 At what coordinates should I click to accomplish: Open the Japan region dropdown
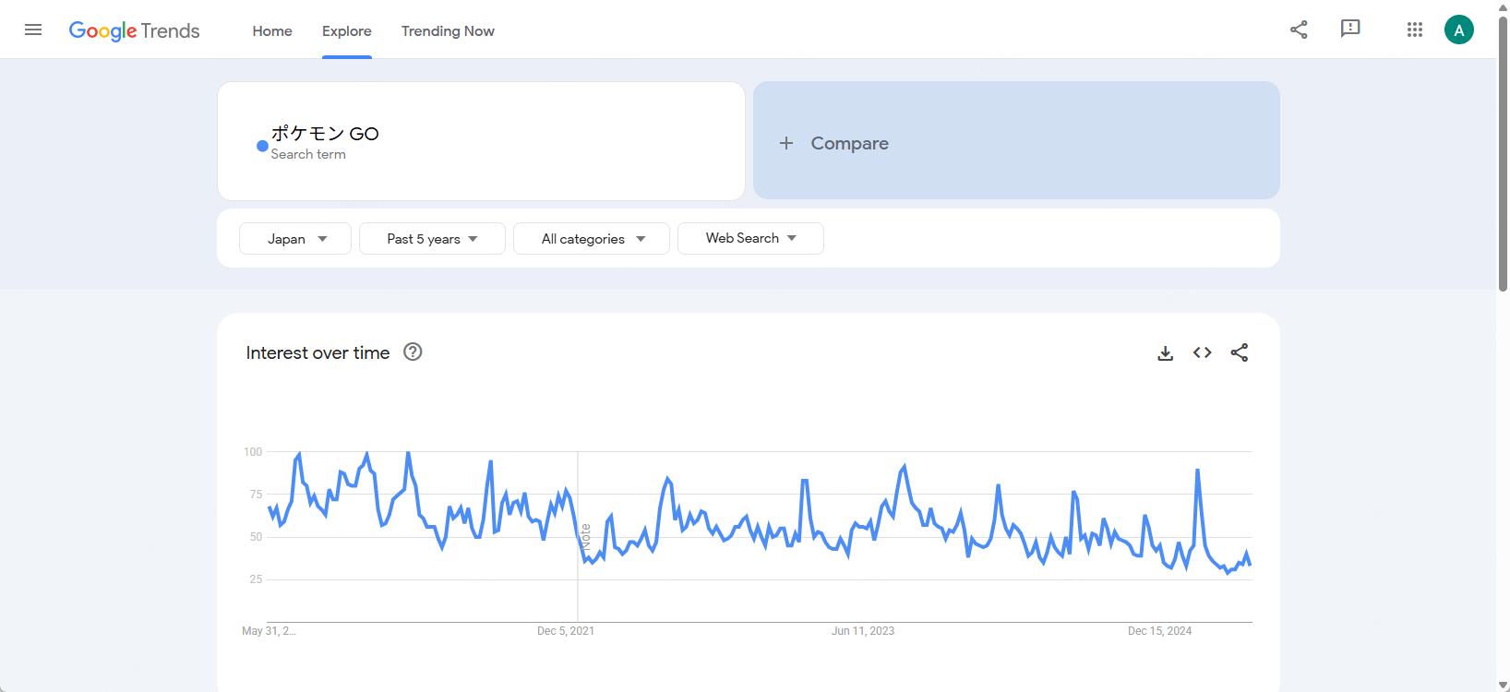[x=295, y=238]
